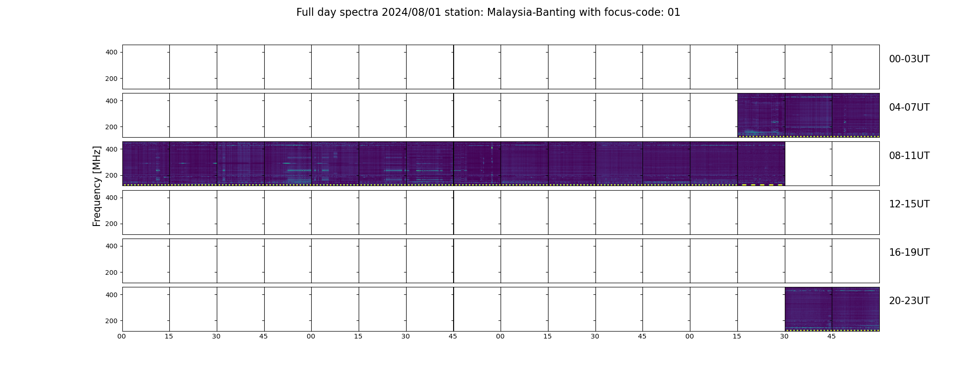Open the 08:45 spectrogram panel in 08-11UT row

288,164
